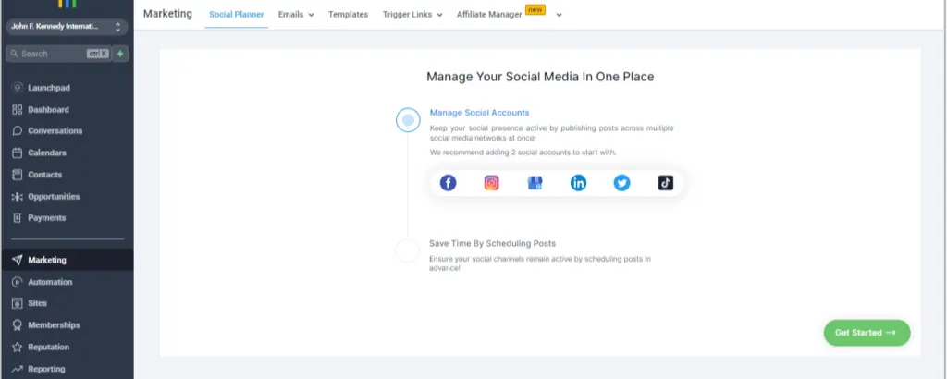
Task: Click the green Get Started button
Action: 867,333
